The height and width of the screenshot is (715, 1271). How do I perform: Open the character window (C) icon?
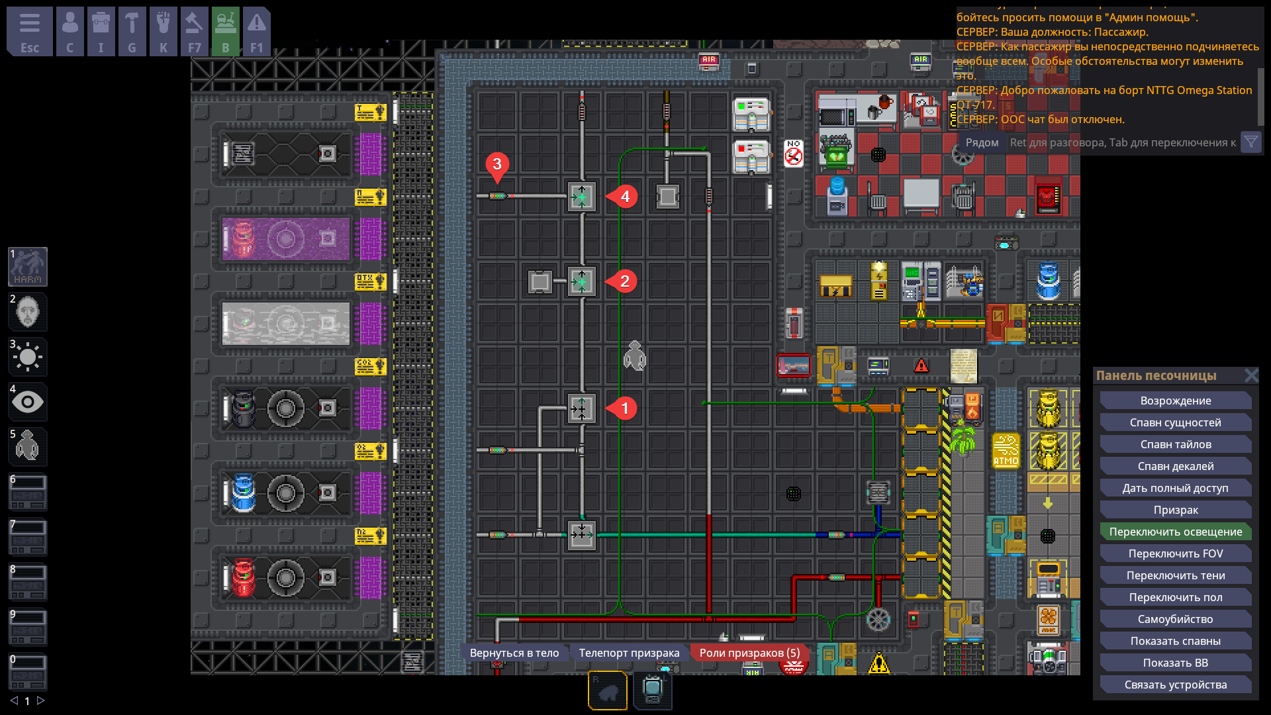click(70, 31)
